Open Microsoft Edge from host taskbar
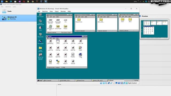 tap(11, 1)
